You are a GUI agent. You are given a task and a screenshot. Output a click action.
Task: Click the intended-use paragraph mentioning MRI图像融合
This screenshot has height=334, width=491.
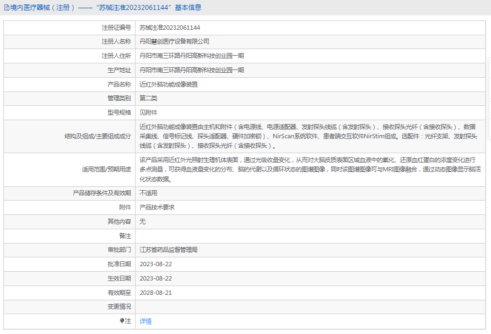tap(310, 170)
